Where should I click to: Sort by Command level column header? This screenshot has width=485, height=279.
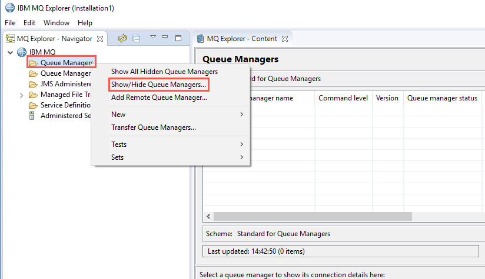tap(343, 98)
